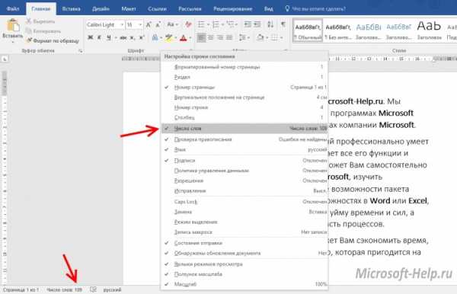Toggle 'Обнаружены обновления документа' option

click(244, 253)
